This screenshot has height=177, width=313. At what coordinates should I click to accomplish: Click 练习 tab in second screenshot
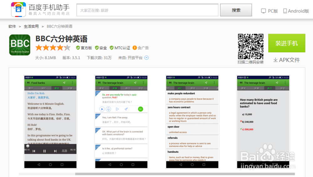(x=128, y=88)
